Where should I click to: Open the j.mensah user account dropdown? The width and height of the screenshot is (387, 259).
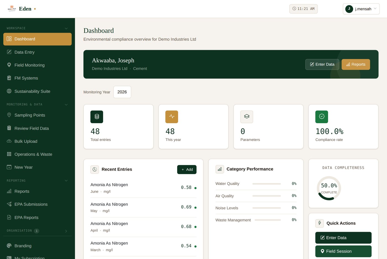point(361,9)
